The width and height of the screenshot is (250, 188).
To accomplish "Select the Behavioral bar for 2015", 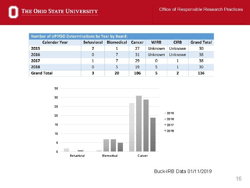I will [x=66, y=150].
